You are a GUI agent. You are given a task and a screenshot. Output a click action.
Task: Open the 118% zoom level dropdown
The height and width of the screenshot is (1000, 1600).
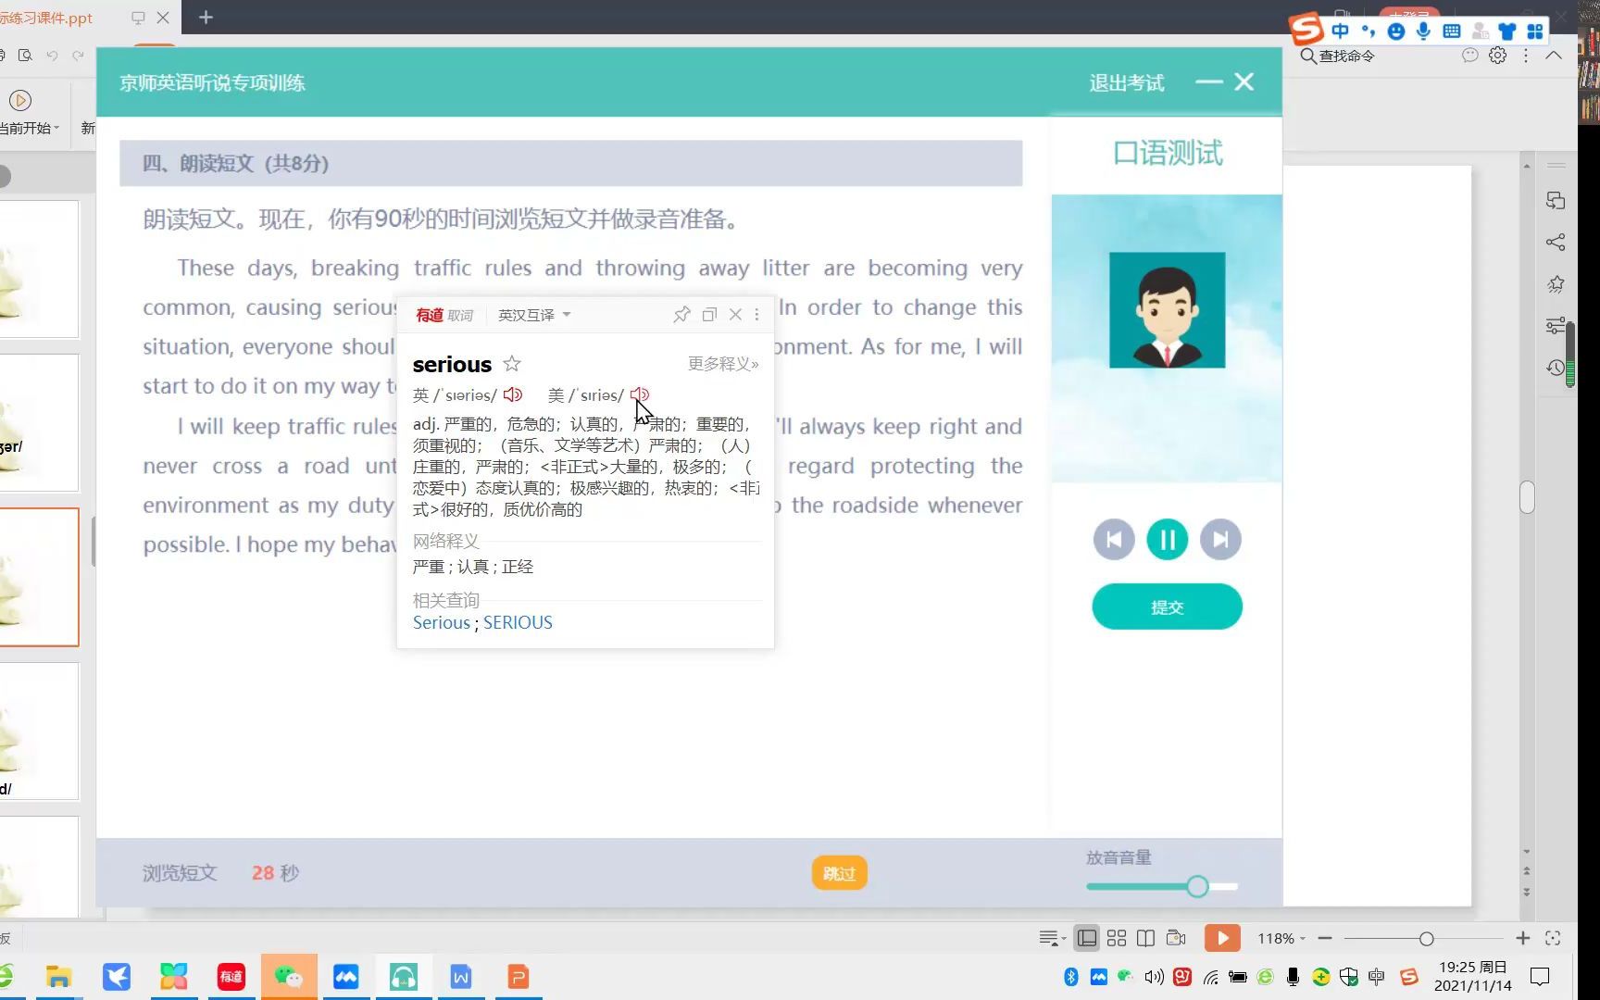(1281, 938)
